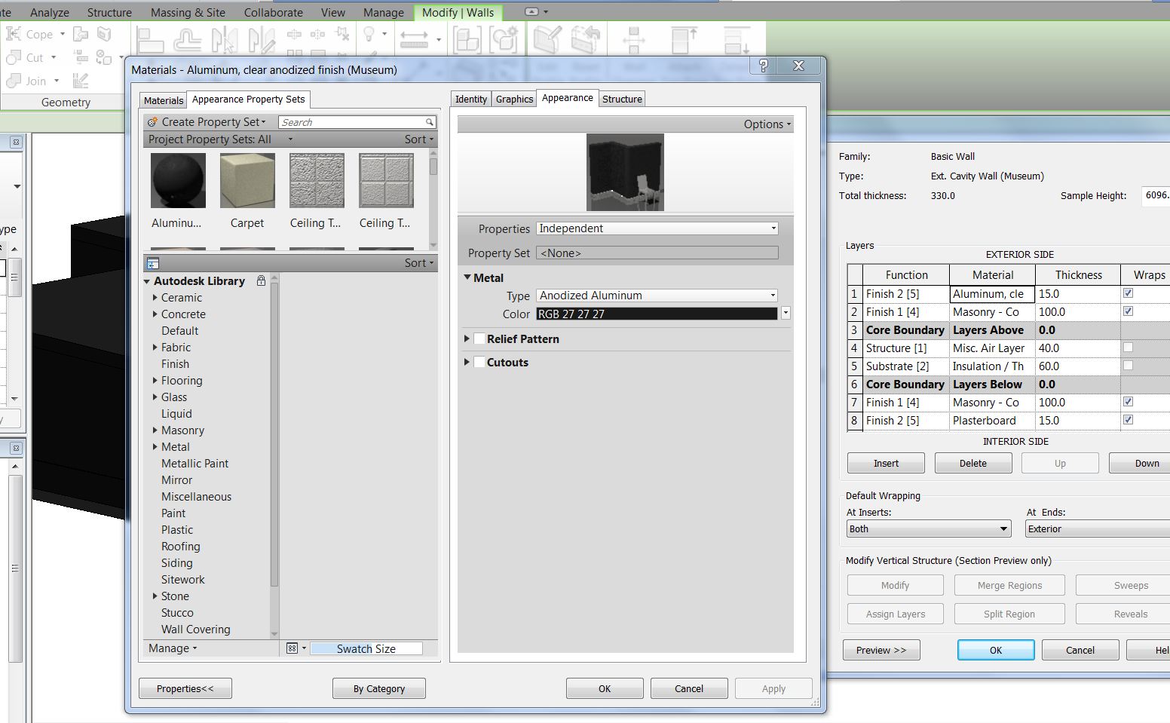Enable the Relief Pattern checkbox
This screenshot has height=723, width=1170.
pyautogui.click(x=479, y=339)
